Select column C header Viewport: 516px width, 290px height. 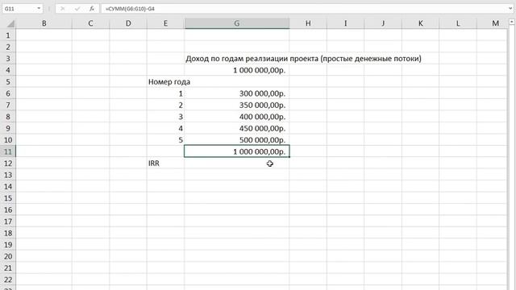[90, 23]
